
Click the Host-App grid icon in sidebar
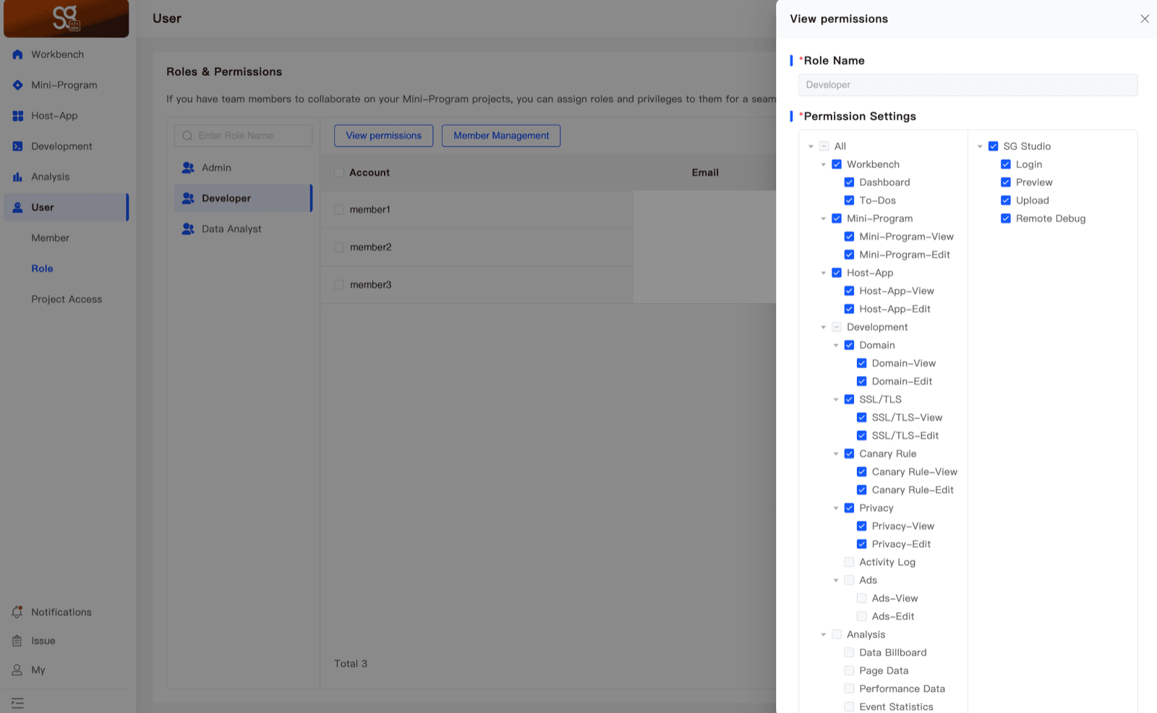(18, 116)
